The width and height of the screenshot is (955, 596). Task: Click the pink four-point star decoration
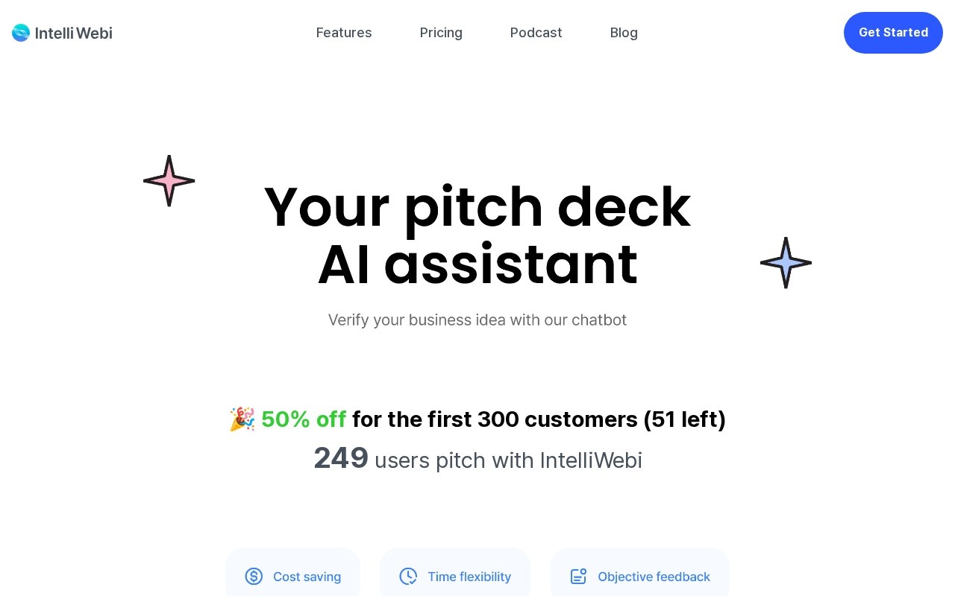coord(169,181)
